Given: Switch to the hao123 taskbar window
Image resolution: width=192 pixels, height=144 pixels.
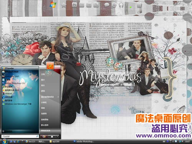Looking at the screenshot, I should pyautogui.click(x=36, y=141).
